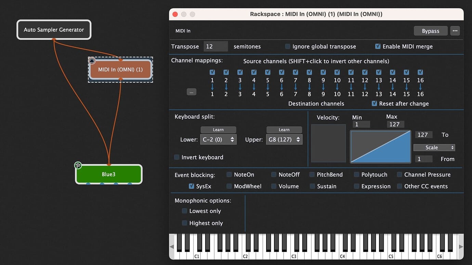Block Channel Pressure events
The height and width of the screenshot is (265, 472).
pyautogui.click(x=399, y=175)
